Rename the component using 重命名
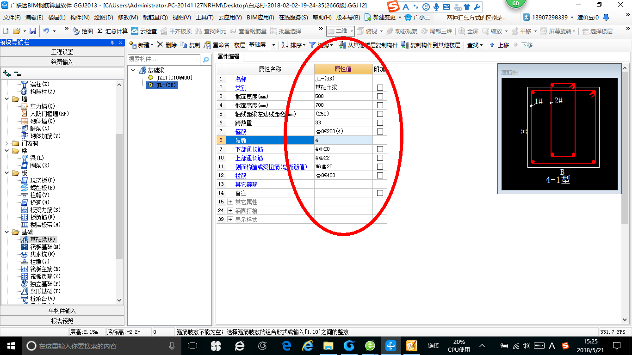The image size is (632, 355). pos(217,45)
